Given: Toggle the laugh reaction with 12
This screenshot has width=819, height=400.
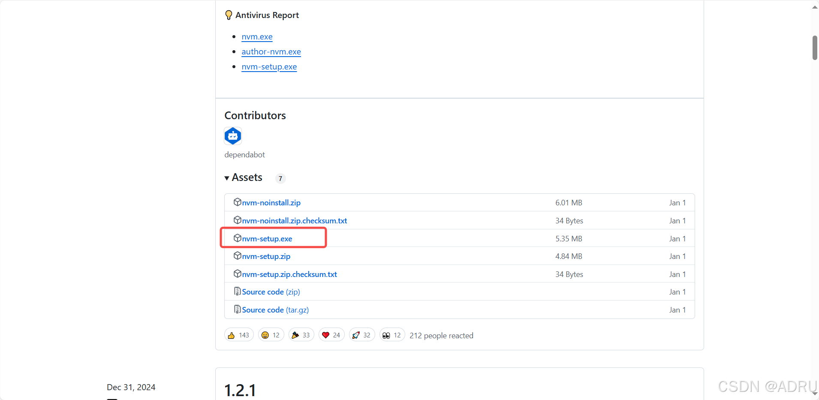Looking at the screenshot, I should pos(271,335).
